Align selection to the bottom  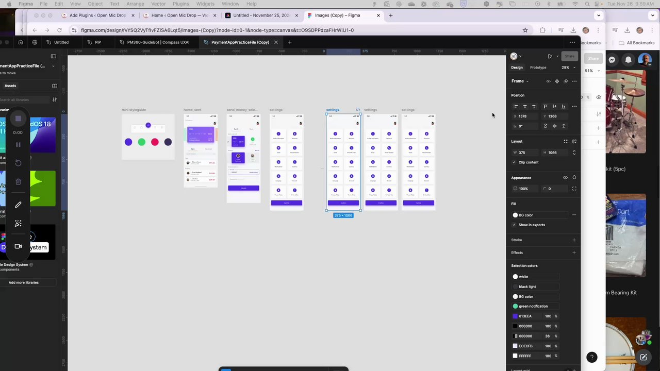tap(564, 106)
